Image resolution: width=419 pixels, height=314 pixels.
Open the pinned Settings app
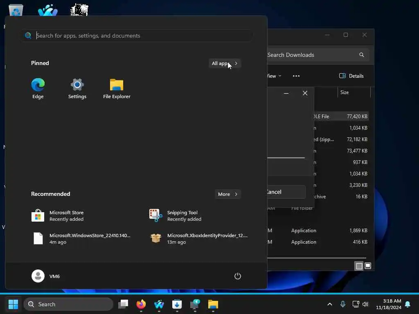click(77, 89)
